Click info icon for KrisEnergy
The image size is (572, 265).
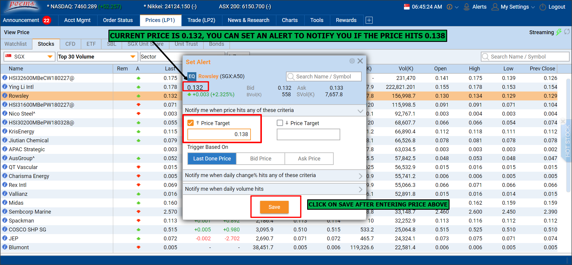click(5, 131)
